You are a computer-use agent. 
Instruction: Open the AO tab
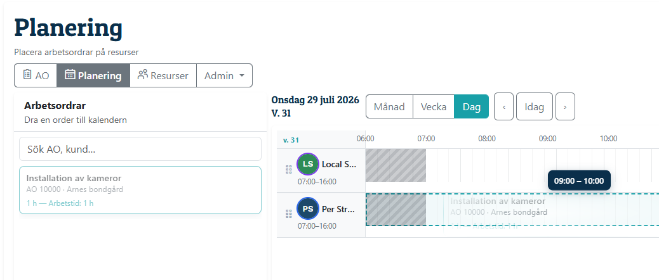click(36, 75)
